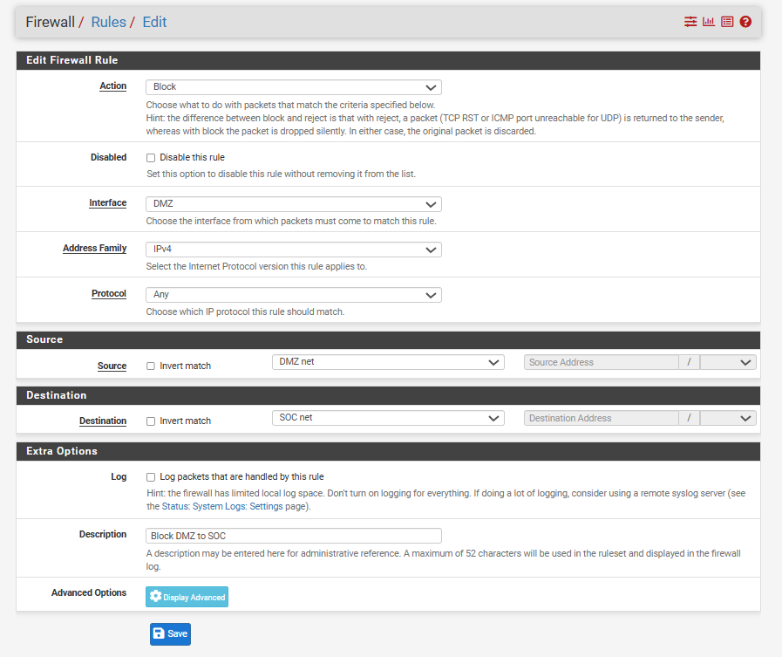Open the Address Family IPv4 dropdown

(x=293, y=250)
